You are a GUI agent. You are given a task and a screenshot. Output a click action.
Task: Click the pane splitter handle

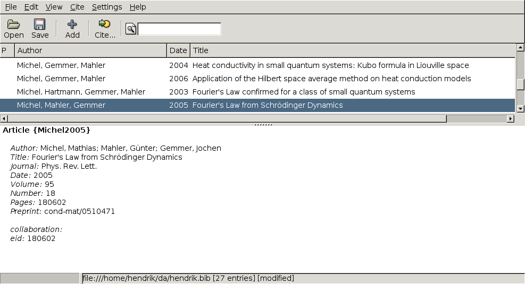[x=263, y=124]
